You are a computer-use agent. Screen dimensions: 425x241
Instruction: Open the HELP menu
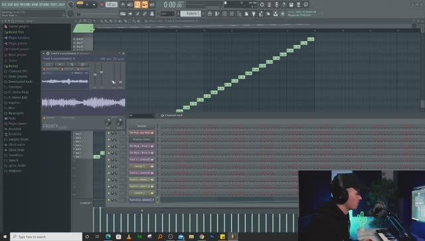pos(62,5)
